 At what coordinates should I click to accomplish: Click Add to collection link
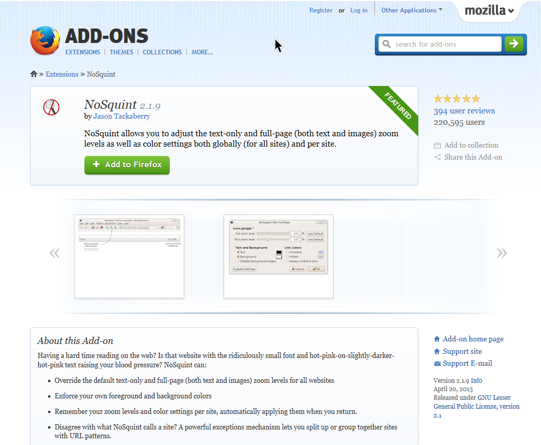(471, 146)
